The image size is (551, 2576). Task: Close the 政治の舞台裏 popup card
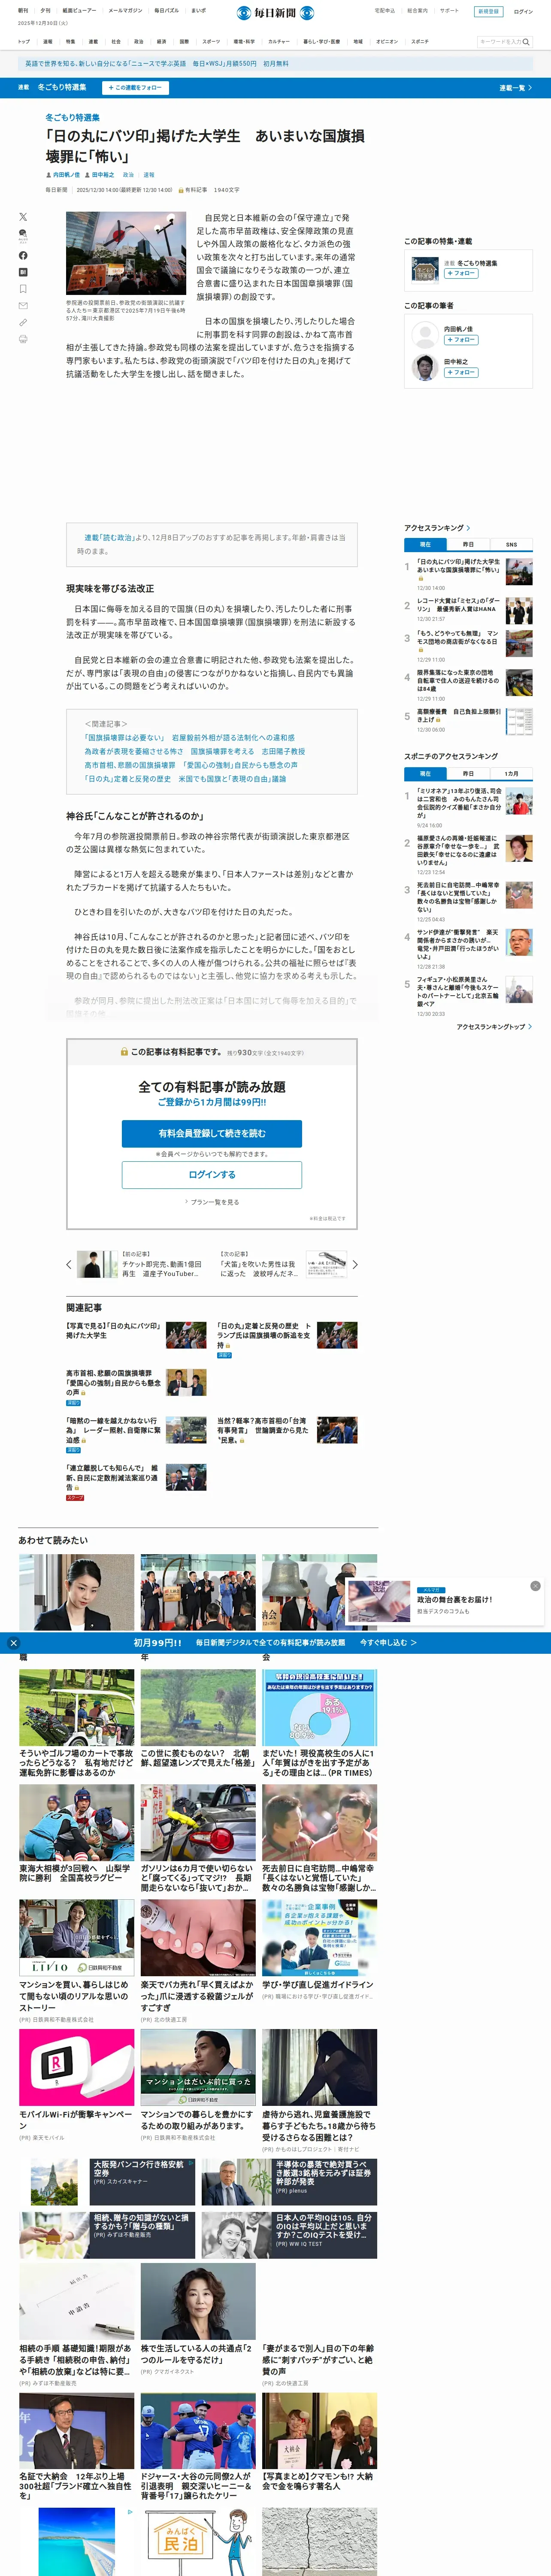click(535, 1586)
